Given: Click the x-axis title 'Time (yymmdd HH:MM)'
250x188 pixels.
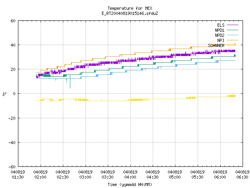Looking at the screenshot, I should (130, 184).
